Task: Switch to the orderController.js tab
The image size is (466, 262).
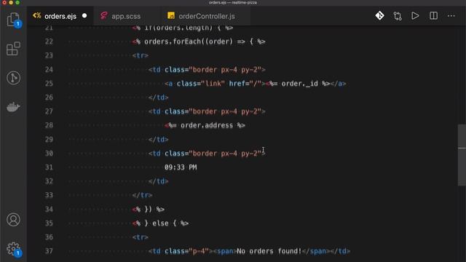Action: point(207,16)
